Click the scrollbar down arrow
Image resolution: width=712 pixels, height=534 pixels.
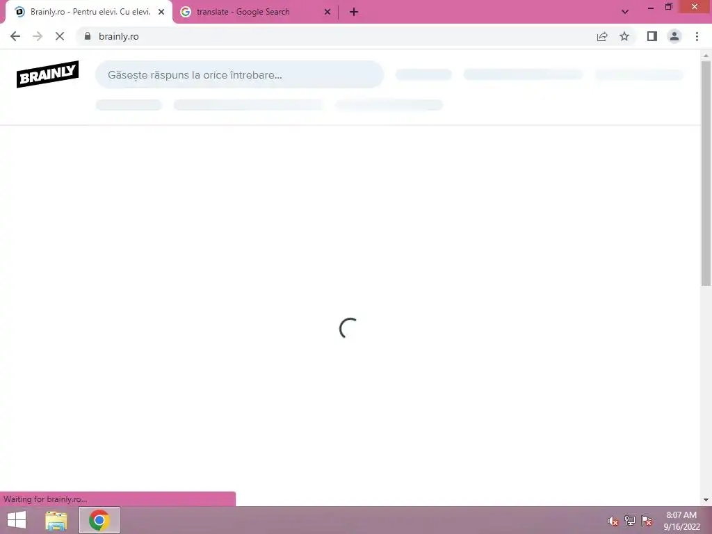706,500
